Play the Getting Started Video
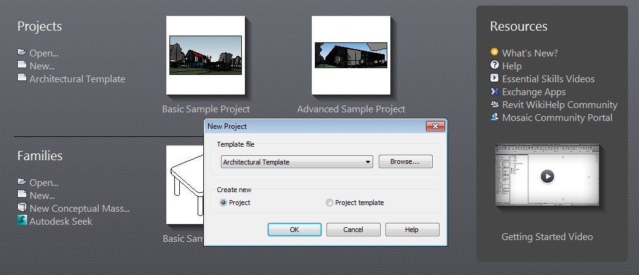 click(547, 176)
